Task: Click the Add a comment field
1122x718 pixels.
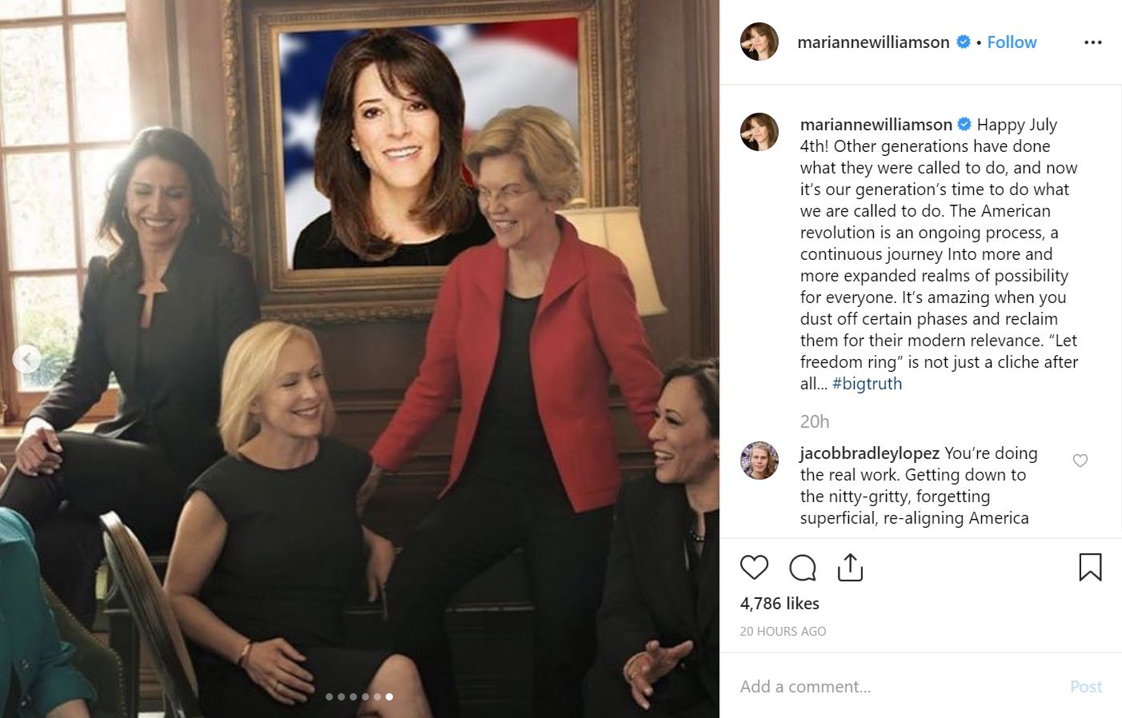Action: (896, 686)
